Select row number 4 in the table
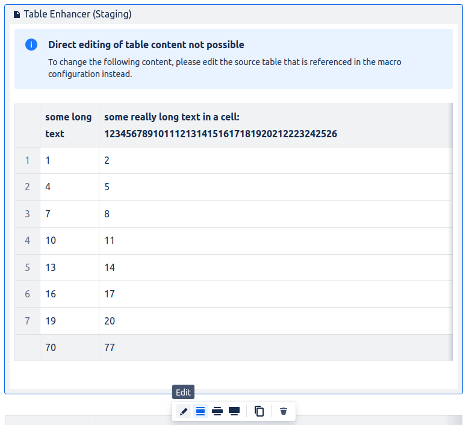Screen dimensions: 469x425 click(x=27, y=241)
